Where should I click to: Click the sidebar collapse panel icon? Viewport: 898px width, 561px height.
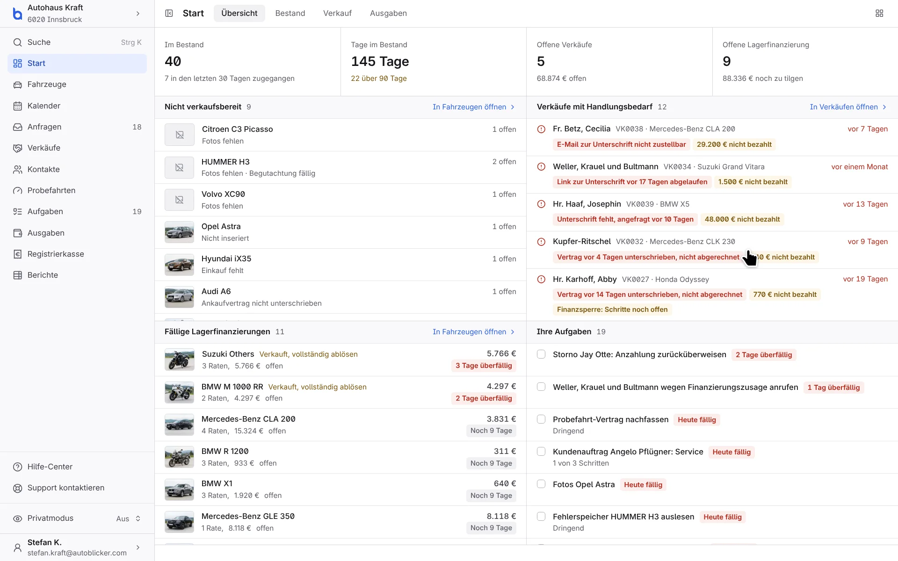point(169,13)
